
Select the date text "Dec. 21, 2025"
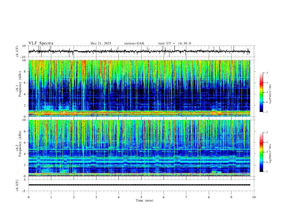[101, 43]
